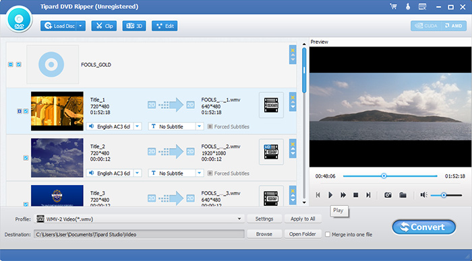
Task: Toggle AMD acceleration
Action: [454, 26]
